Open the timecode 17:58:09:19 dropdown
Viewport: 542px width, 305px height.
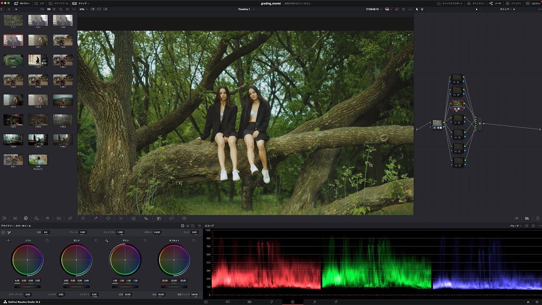(x=374, y=9)
